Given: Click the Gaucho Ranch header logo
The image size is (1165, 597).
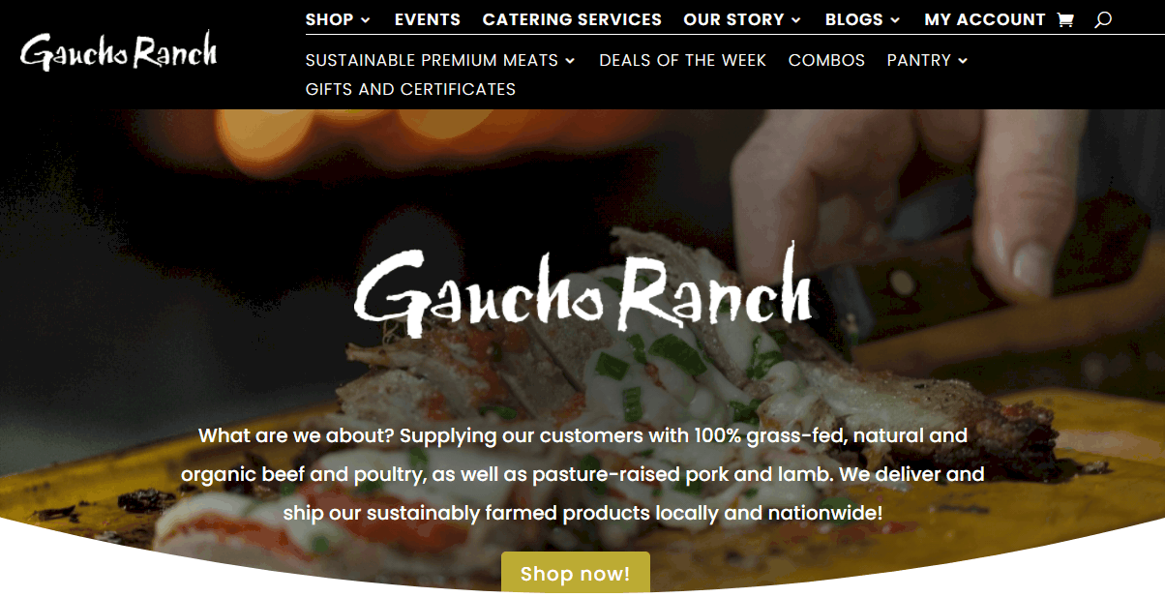Looking at the screenshot, I should [x=118, y=50].
